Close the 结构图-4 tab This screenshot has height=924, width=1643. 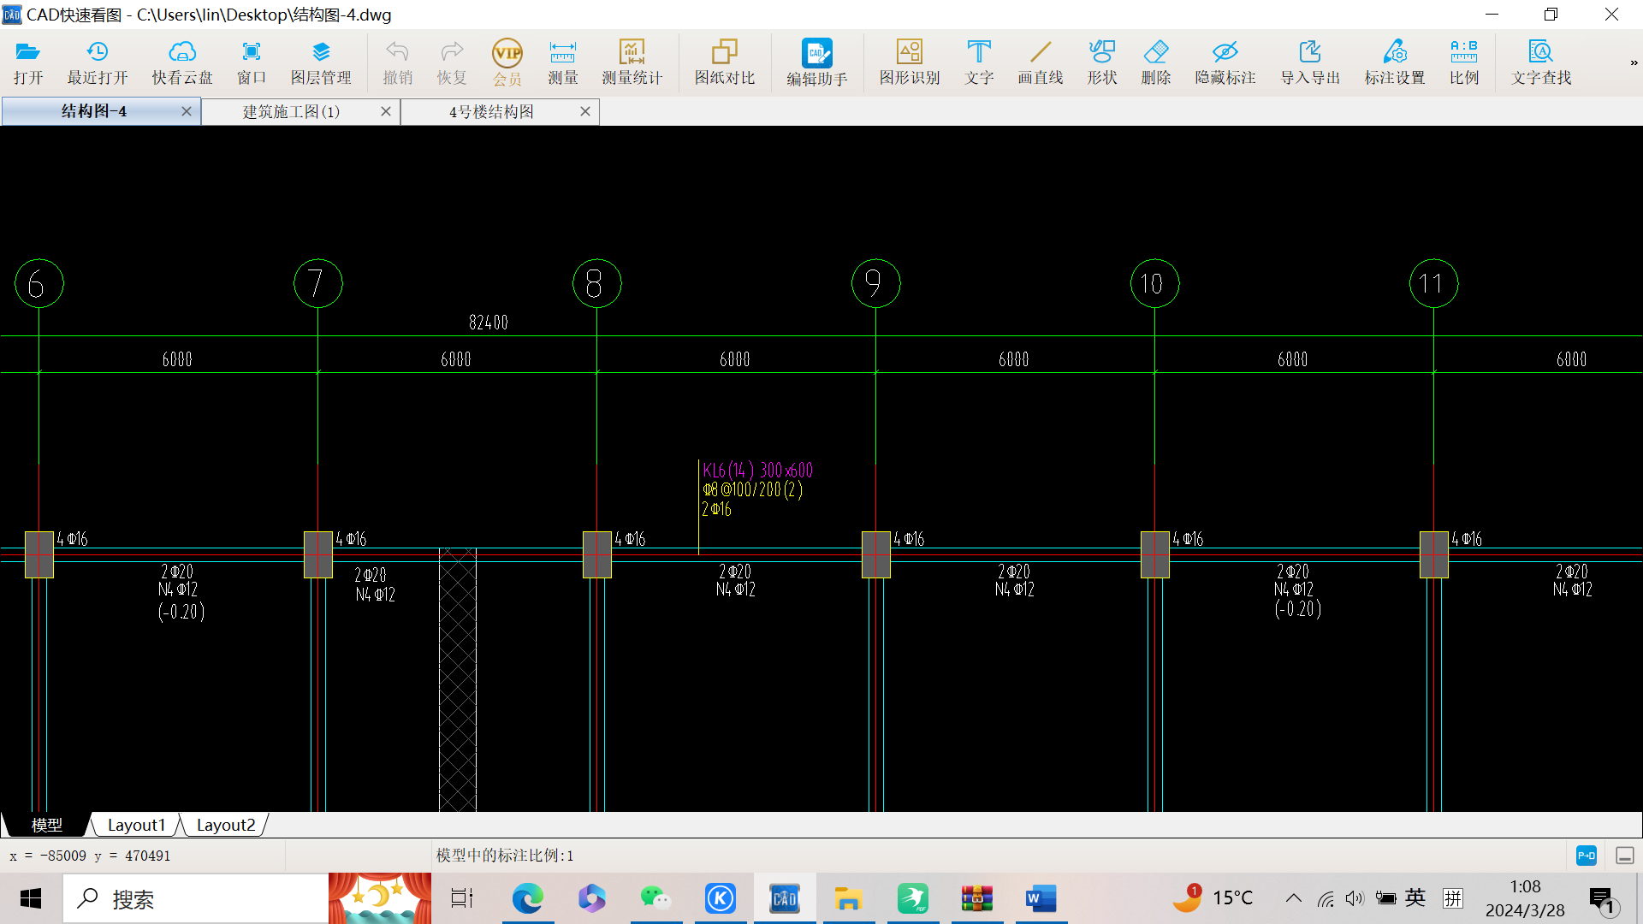tap(187, 111)
